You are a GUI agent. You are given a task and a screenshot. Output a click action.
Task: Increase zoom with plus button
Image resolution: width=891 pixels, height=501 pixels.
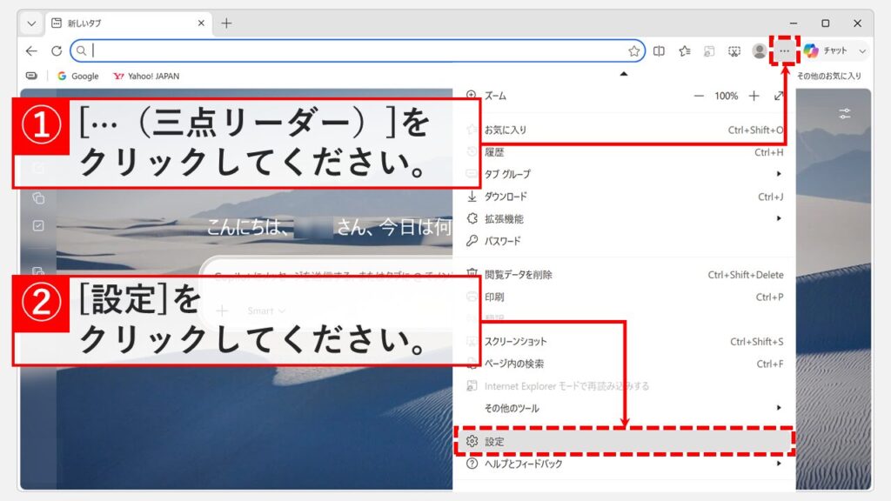tap(754, 96)
